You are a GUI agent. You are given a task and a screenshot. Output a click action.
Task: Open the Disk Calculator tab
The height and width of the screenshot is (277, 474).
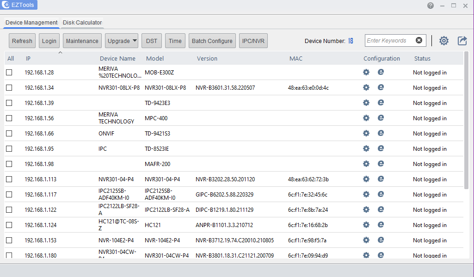pyautogui.click(x=82, y=22)
